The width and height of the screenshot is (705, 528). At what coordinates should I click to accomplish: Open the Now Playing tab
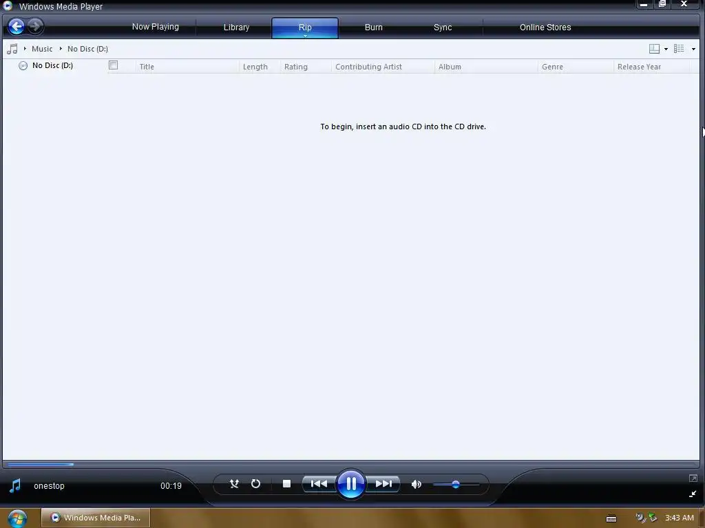pos(155,27)
